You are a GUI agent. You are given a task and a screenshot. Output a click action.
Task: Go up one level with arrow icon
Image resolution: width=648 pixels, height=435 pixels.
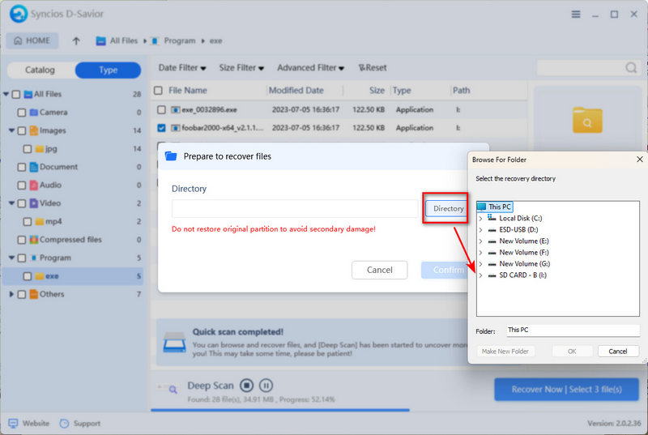(x=76, y=41)
